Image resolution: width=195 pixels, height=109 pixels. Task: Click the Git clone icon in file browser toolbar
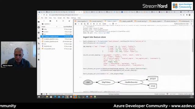pyautogui.click(x=69, y=21)
